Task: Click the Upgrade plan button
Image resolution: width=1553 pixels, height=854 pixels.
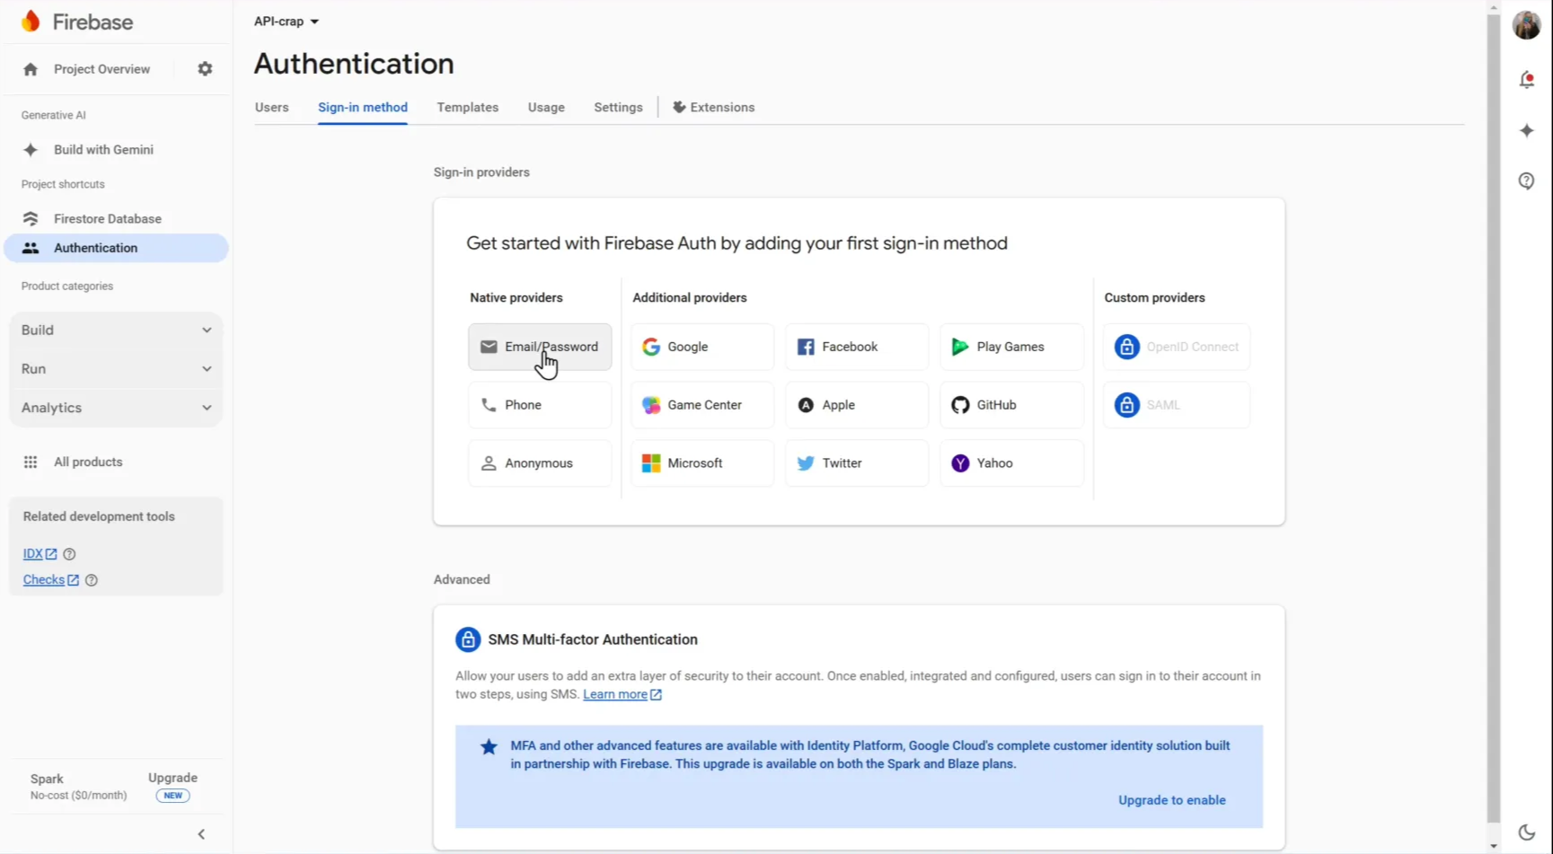Action: tap(172, 786)
